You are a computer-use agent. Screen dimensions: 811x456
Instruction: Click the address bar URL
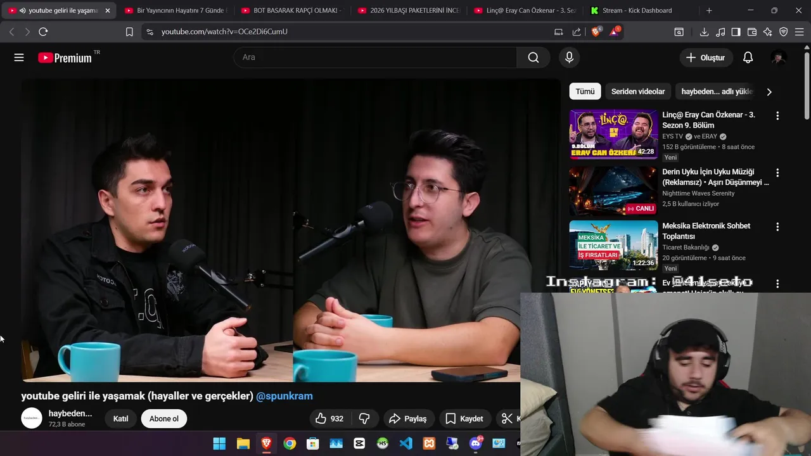224,32
